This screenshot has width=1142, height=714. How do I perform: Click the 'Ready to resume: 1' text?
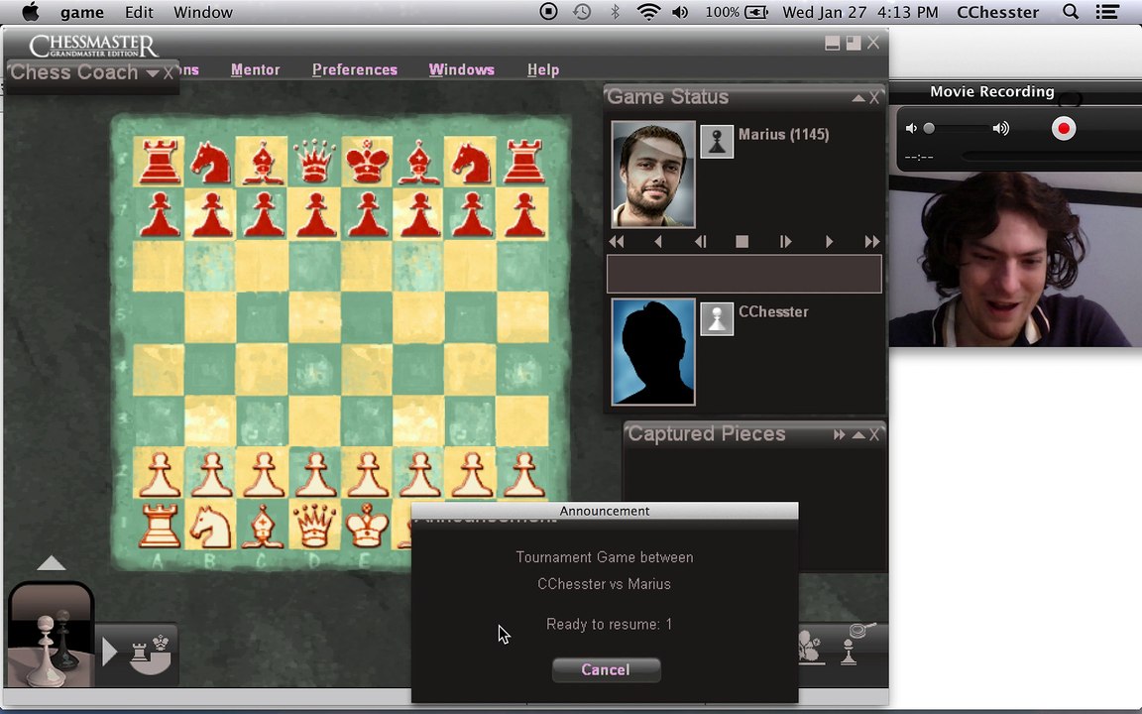tap(609, 625)
